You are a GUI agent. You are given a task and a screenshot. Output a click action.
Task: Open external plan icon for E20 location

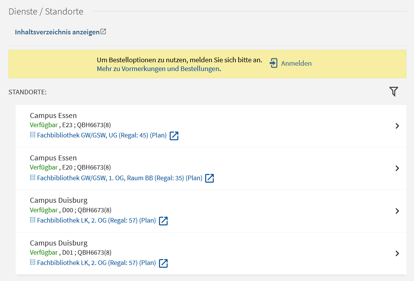point(209,178)
